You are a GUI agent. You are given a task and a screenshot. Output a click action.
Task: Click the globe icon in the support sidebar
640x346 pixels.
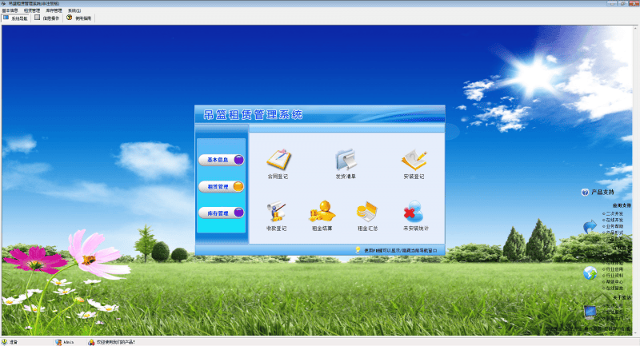click(590, 272)
